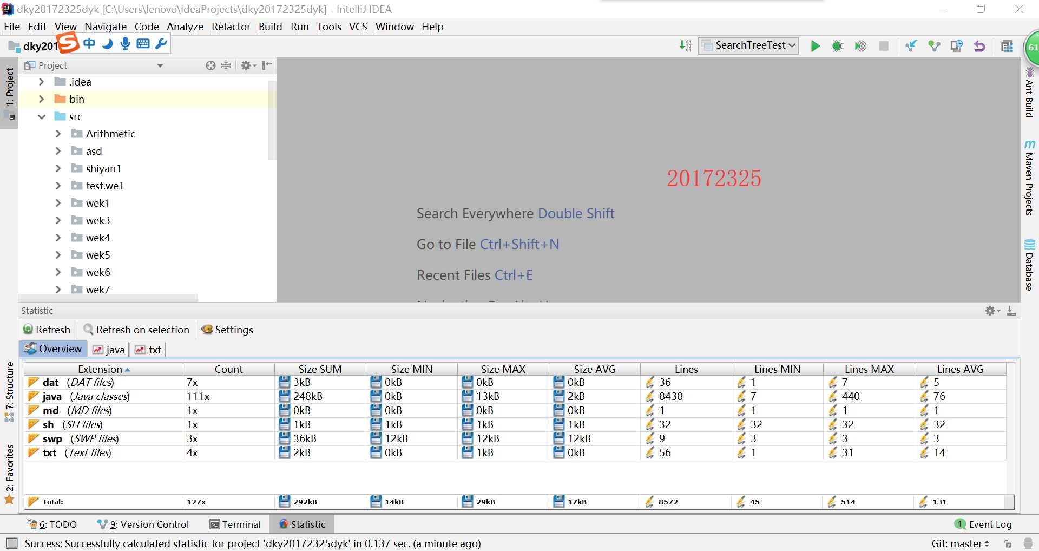Toggle the Favorites side tab

10,474
